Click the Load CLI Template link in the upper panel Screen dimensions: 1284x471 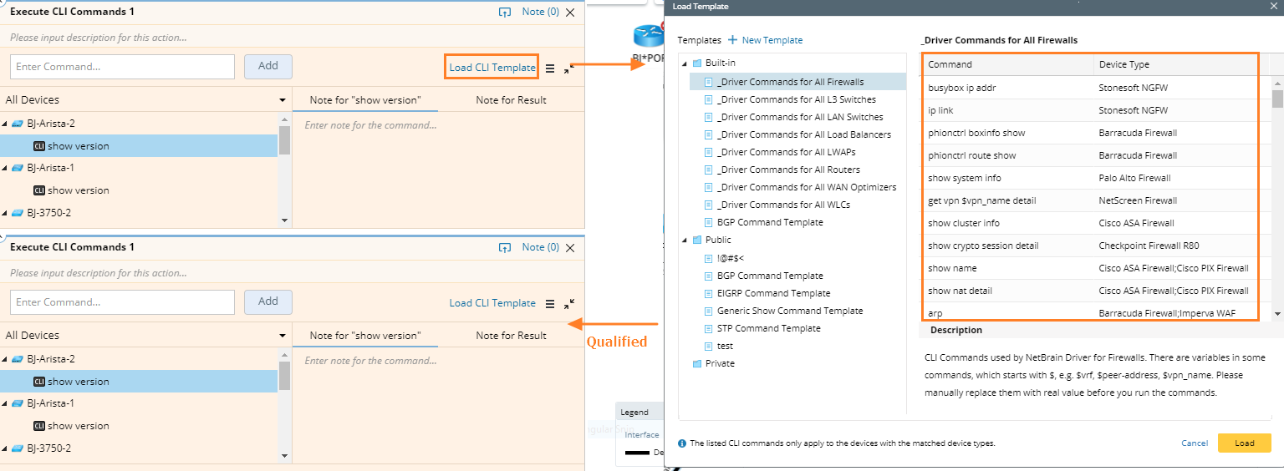pyautogui.click(x=492, y=68)
